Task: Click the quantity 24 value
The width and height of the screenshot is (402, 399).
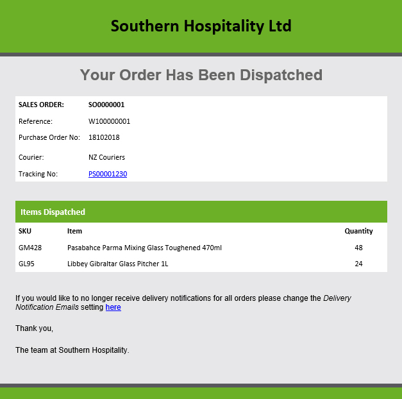Action: pyautogui.click(x=358, y=264)
